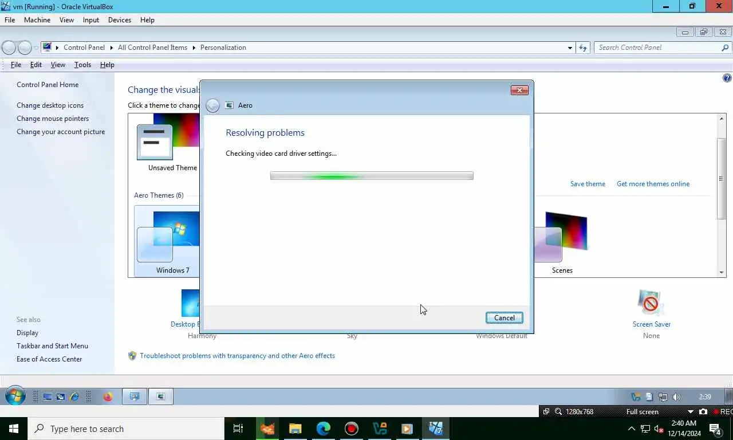Open the Windows 10 Start menu

point(14,429)
